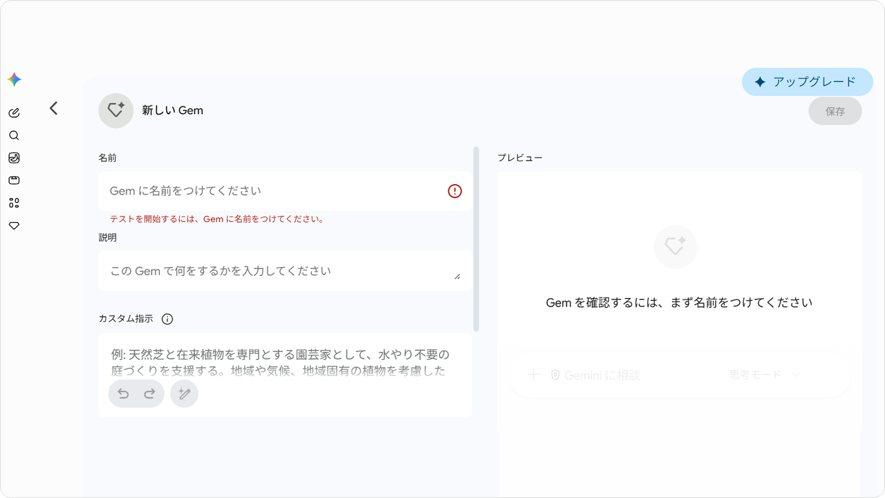The image size is (885, 498).
Task: Open the 思考モード dropdown
Action: click(x=765, y=375)
